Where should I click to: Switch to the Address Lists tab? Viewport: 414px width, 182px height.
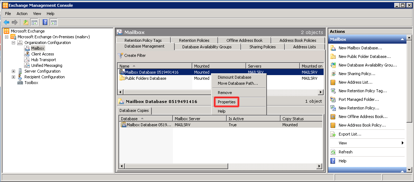coord(305,47)
